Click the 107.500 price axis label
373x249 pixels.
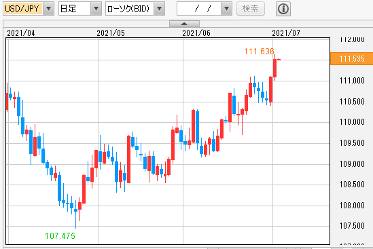[x=352, y=225]
